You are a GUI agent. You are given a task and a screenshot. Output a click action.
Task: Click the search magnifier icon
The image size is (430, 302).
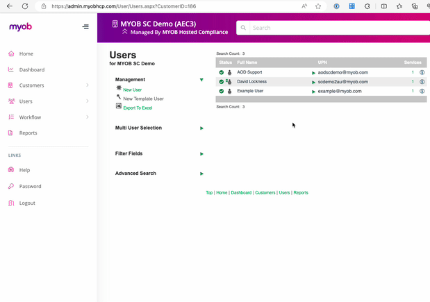(244, 28)
